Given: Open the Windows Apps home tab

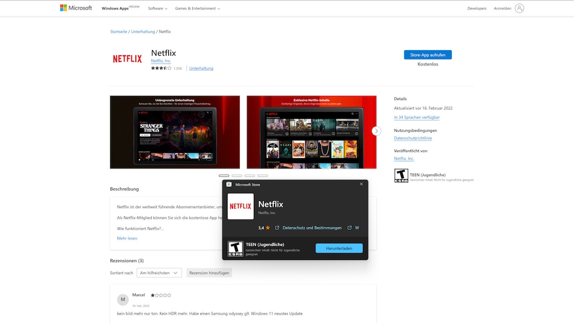Looking at the screenshot, I should 115,9.
